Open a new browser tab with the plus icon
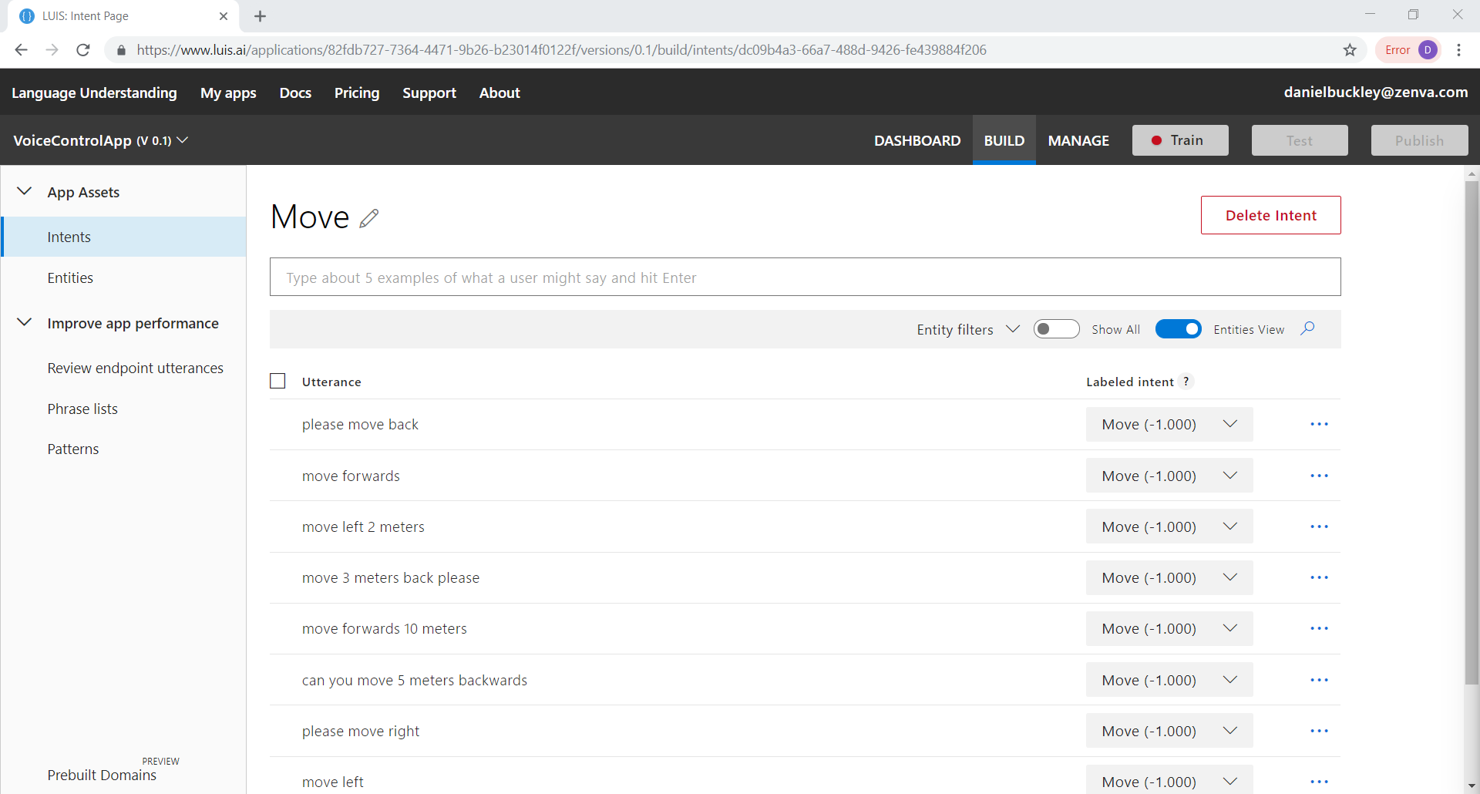The width and height of the screenshot is (1480, 794). point(260,16)
